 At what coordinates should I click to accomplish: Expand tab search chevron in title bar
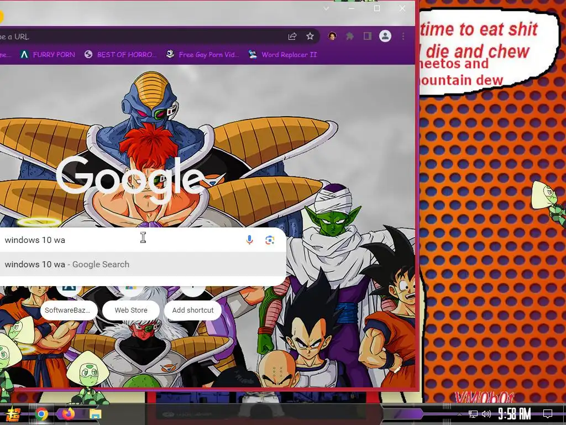(x=326, y=8)
